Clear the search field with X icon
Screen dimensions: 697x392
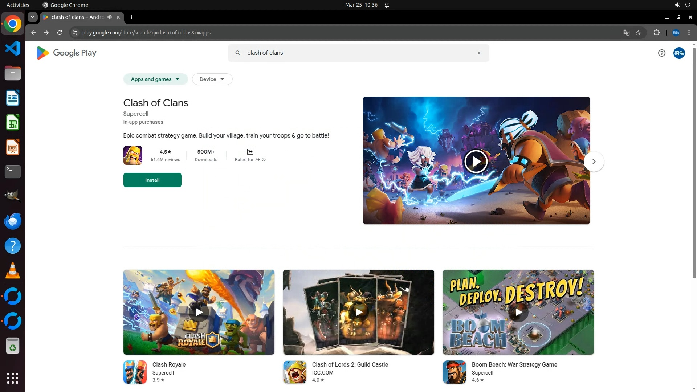[x=479, y=53]
